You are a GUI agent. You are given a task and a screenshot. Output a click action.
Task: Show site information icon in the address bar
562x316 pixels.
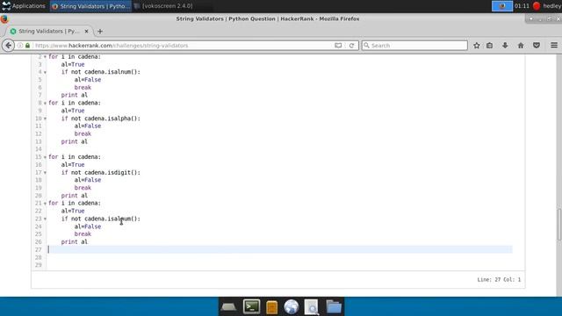point(20,46)
